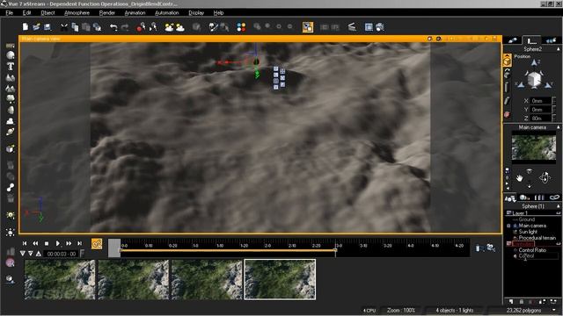Screen dimensions: 563x316
Task: Open the Edit menu
Action: tap(26, 12)
